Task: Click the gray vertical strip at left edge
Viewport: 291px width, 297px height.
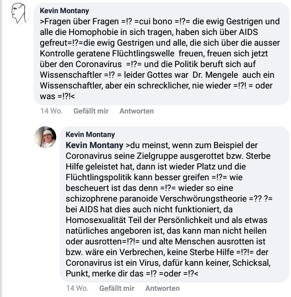Action: pyautogui.click(x=1, y=148)
